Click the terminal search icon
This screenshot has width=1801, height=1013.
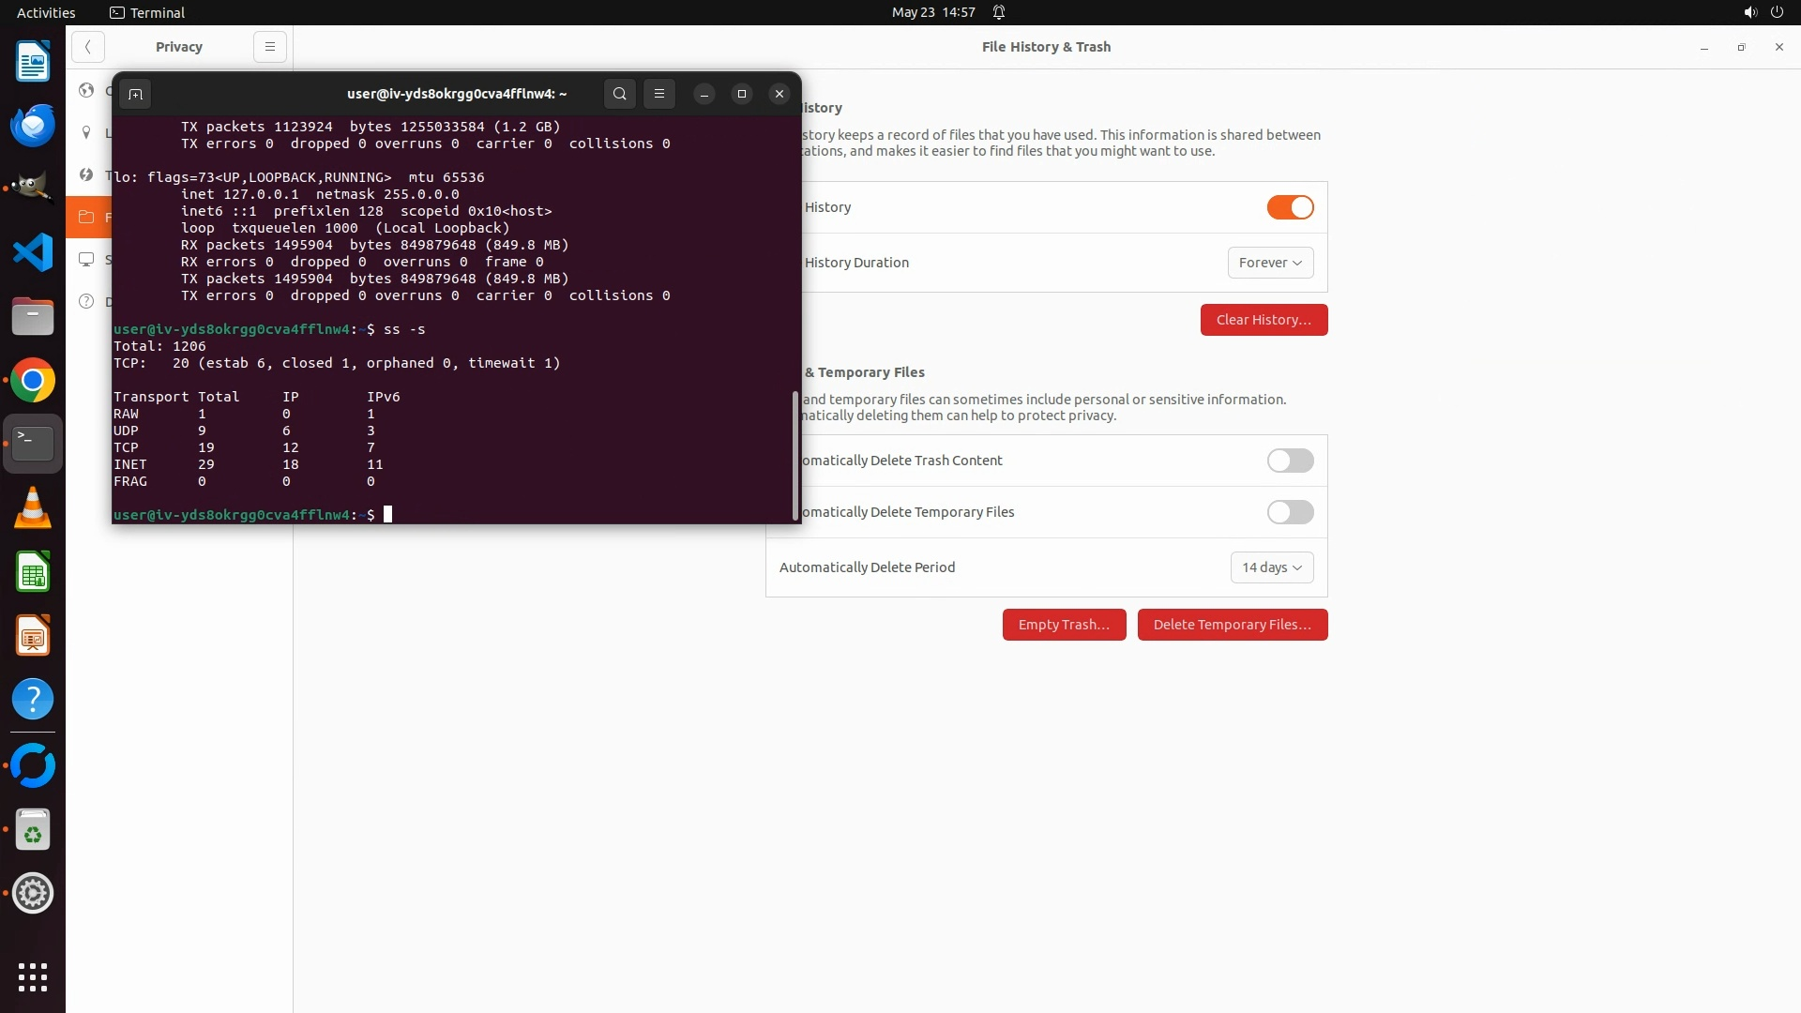(x=619, y=94)
